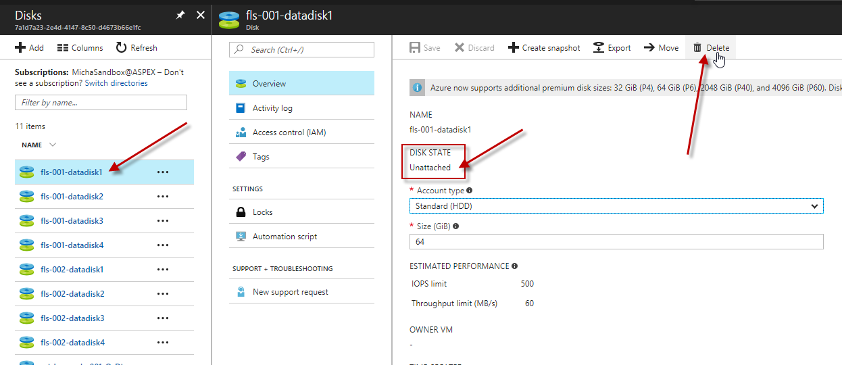This screenshot has width=842, height=365.
Task: Open fls-001-datadisk3 from the list
Action: 72,221
